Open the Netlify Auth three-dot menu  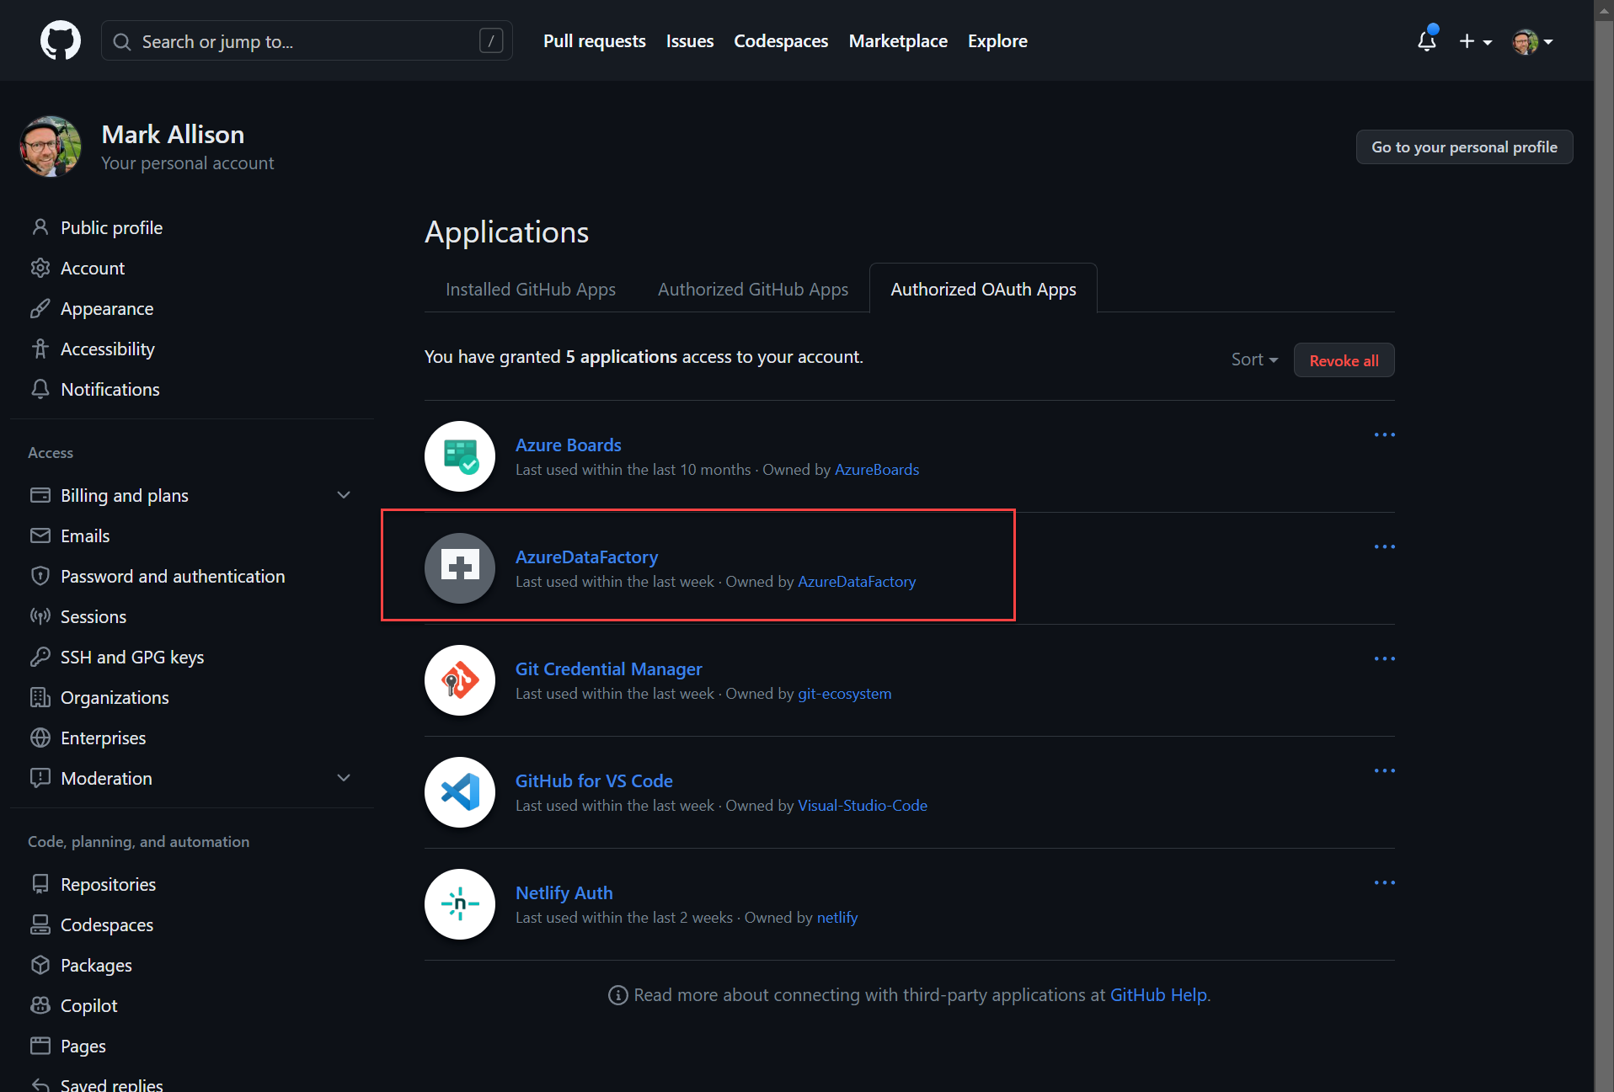click(1384, 882)
